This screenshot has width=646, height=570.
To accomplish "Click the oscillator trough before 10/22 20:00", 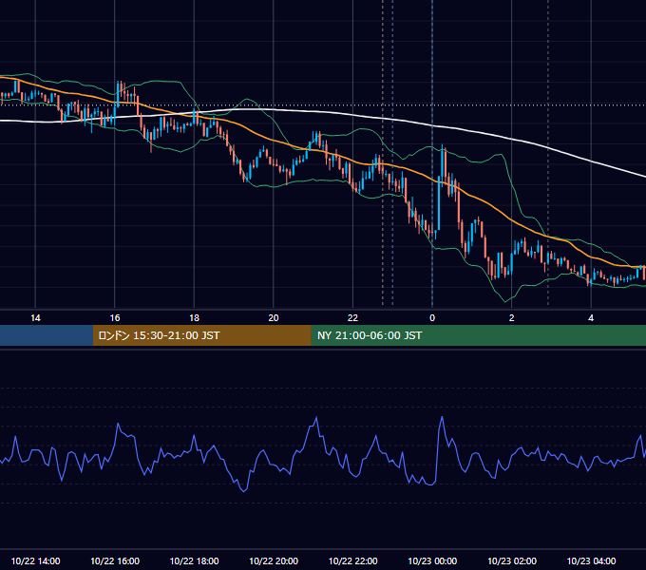I will point(244,490).
